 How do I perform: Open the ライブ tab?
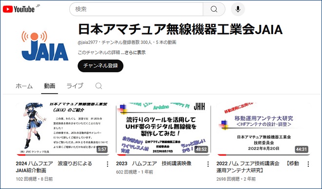click(x=75, y=86)
